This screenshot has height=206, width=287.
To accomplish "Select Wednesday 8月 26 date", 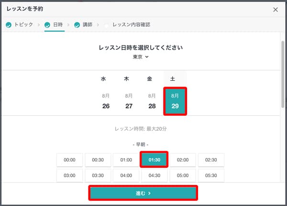I will coord(106,101).
